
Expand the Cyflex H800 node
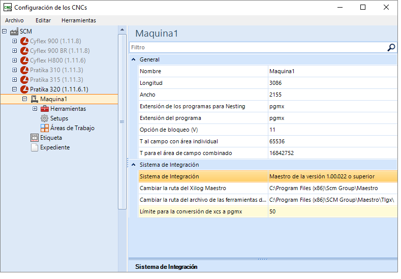[15, 60]
